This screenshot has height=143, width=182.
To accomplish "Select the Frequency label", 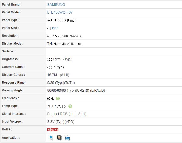I will [10, 98].
